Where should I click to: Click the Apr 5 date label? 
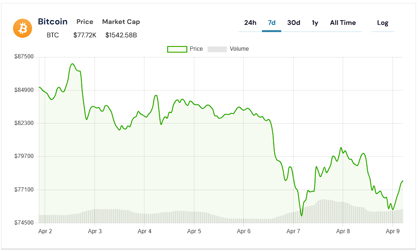pyautogui.click(x=194, y=231)
